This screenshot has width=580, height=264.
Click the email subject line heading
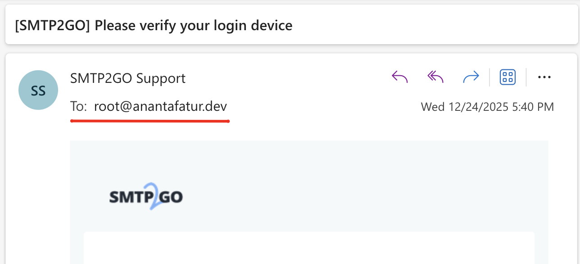pos(154,25)
